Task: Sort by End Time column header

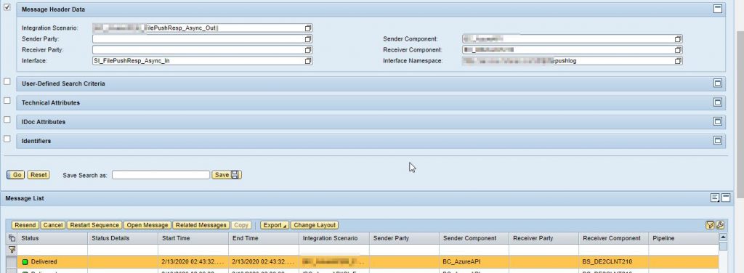Action: (x=263, y=238)
